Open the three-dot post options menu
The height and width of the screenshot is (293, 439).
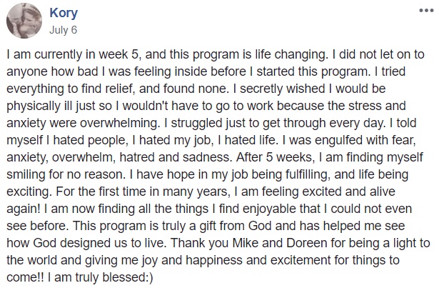[426, 11]
